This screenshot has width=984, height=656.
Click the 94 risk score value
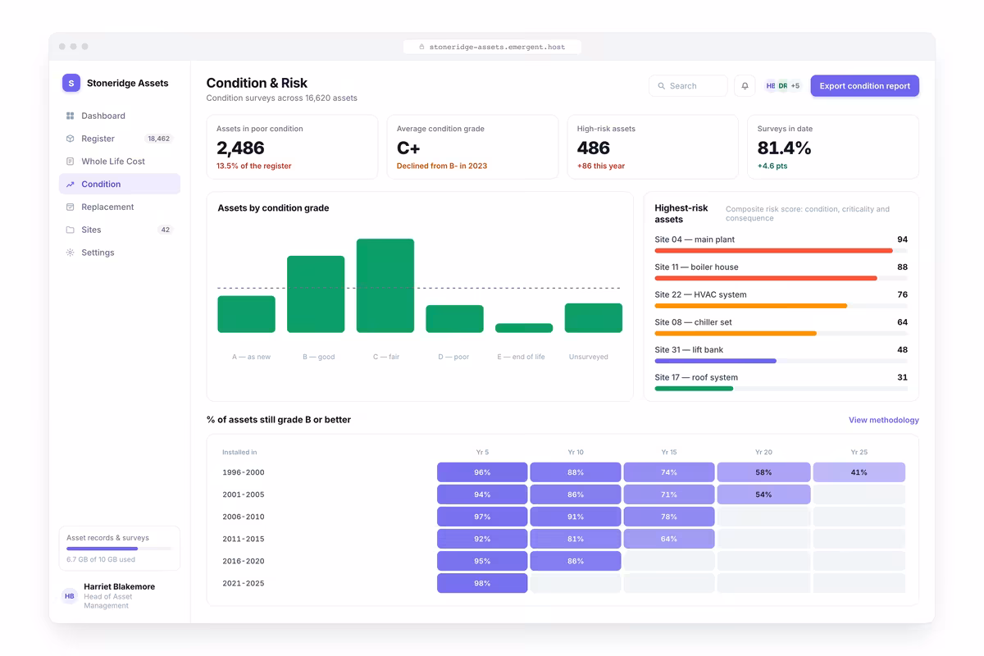click(902, 239)
